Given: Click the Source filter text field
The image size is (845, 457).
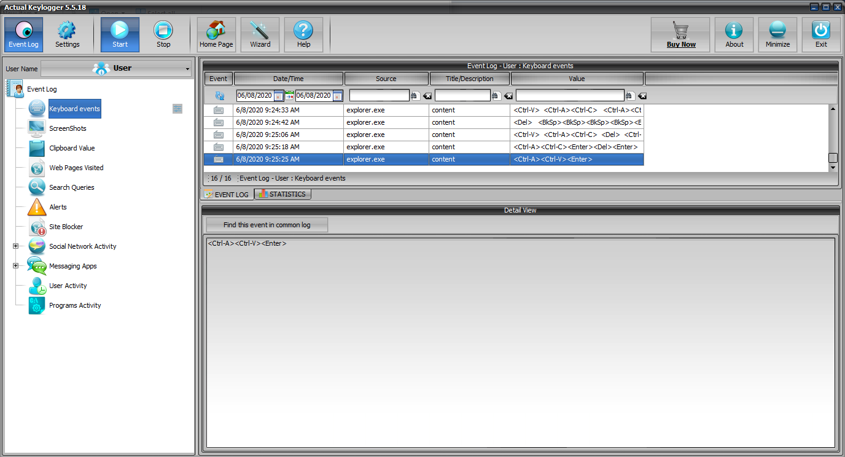Looking at the screenshot, I should tap(379, 95).
